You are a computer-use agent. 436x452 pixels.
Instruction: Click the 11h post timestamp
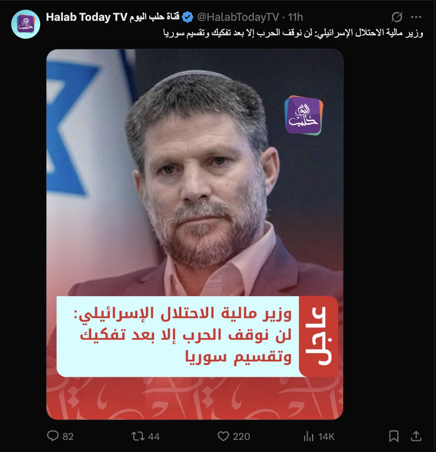[295, 17]
